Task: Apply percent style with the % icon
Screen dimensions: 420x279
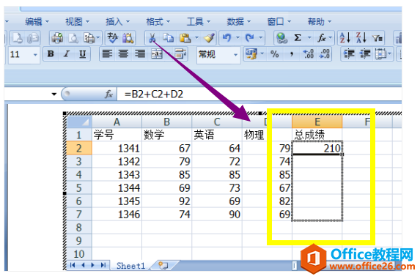Action: tap(275, 54)
